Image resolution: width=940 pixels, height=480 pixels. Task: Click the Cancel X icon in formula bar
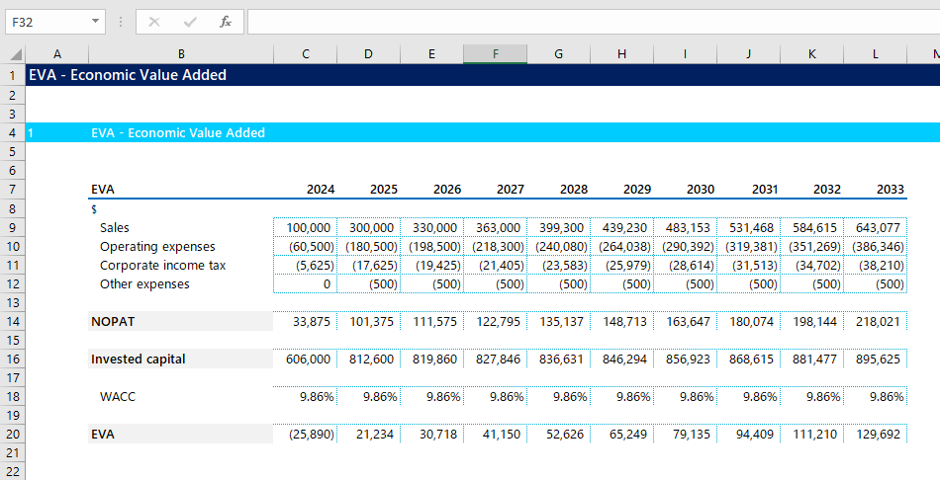pos(154,22)
